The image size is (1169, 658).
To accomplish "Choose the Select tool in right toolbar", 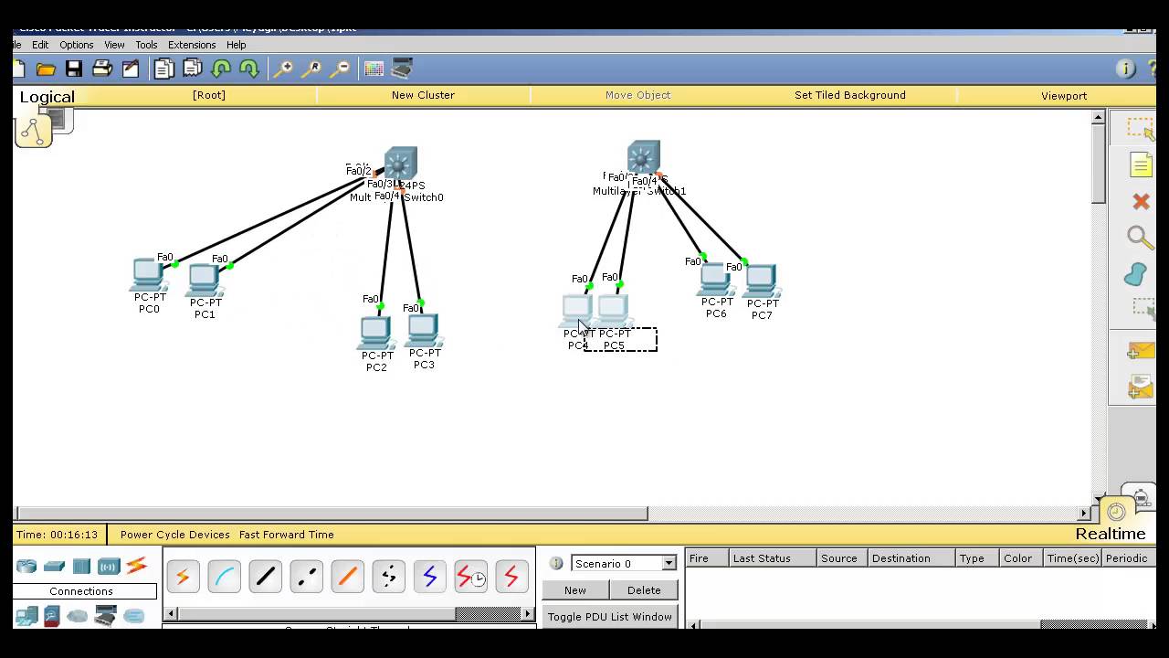I will (1140, 129).
